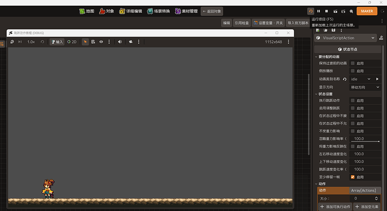387x211 pixels.
Task: Click the 返回对象 back button
Action: [x=212, y=11]
